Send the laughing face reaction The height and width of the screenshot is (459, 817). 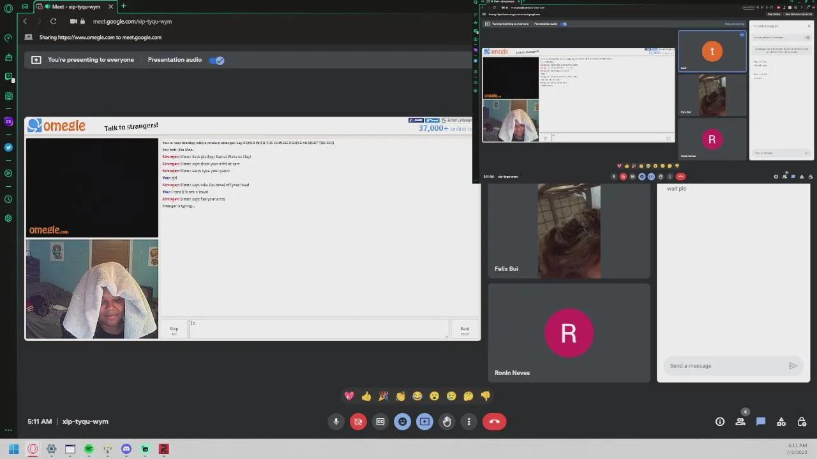417,396
